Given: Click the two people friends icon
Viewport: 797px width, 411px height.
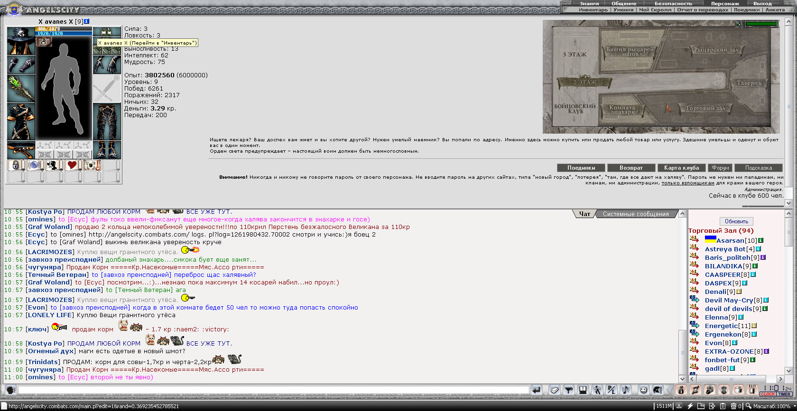Looking at the screenshot, I should tap(738, 390).
